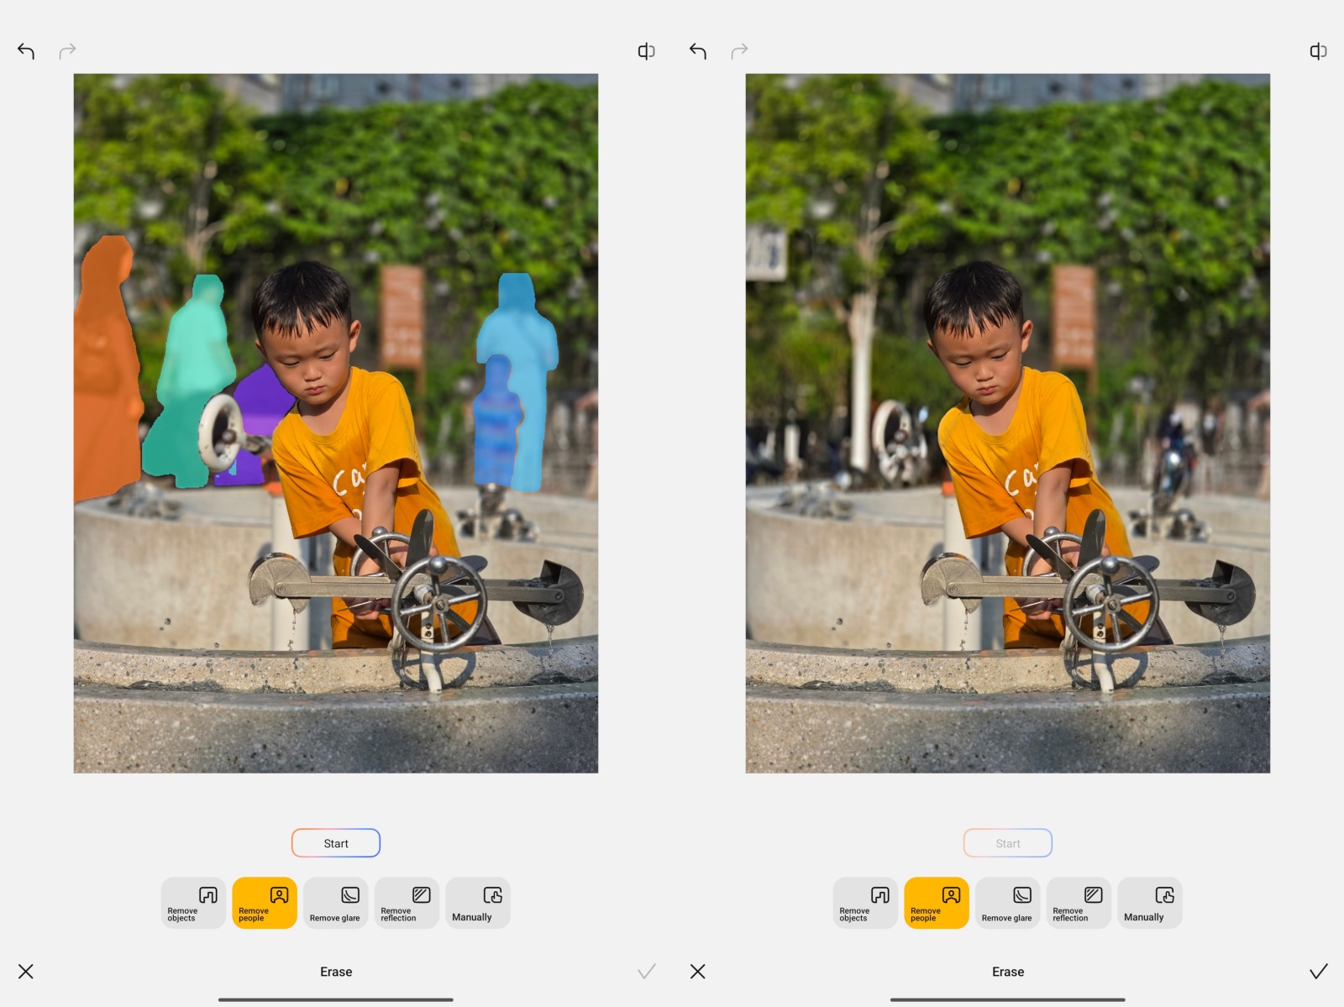Image resolution: width=1344 pixels, height=1007 pixels.
Task: Switch to Remove glare in the left panel
Action: pos(335,903)
